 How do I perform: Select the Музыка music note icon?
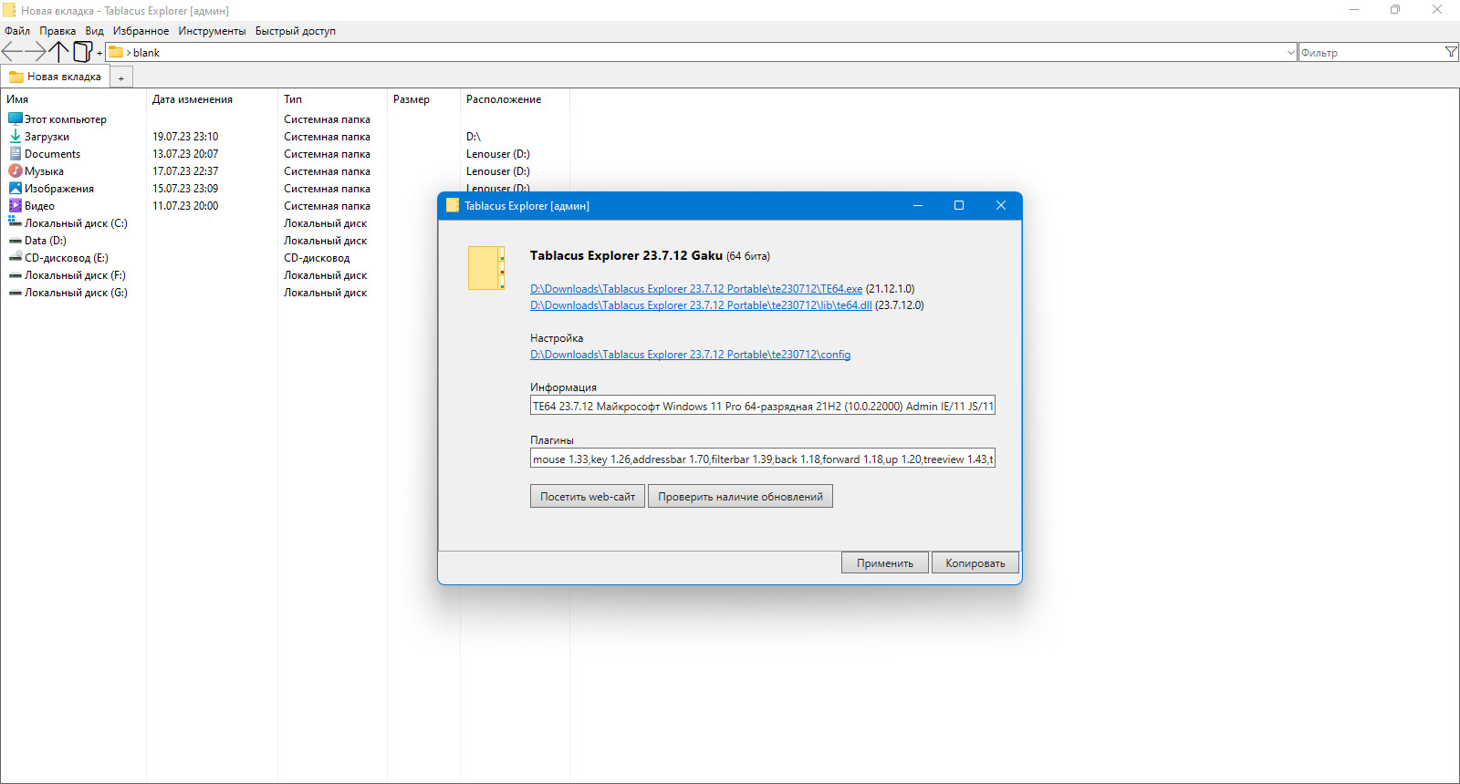pyautogui.click(x=16, y=170)
